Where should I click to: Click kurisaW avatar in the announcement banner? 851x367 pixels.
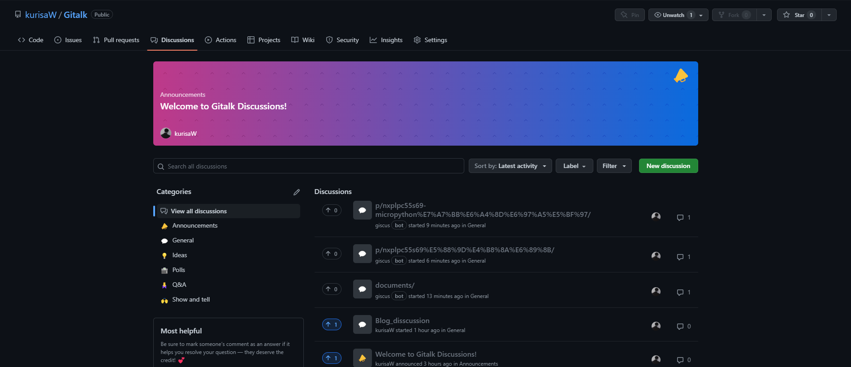166,133
